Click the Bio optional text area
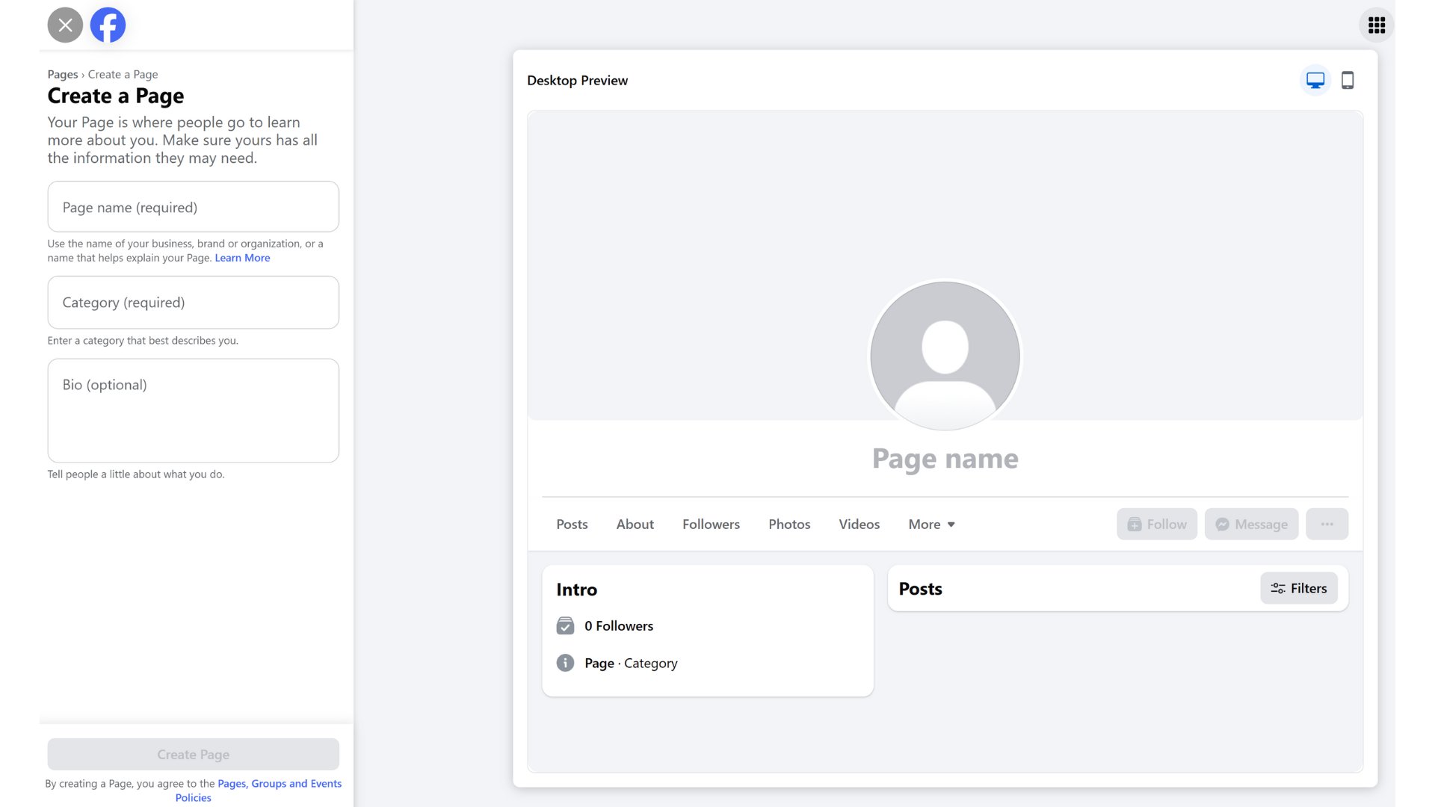1435x807 pixels. 193,410
